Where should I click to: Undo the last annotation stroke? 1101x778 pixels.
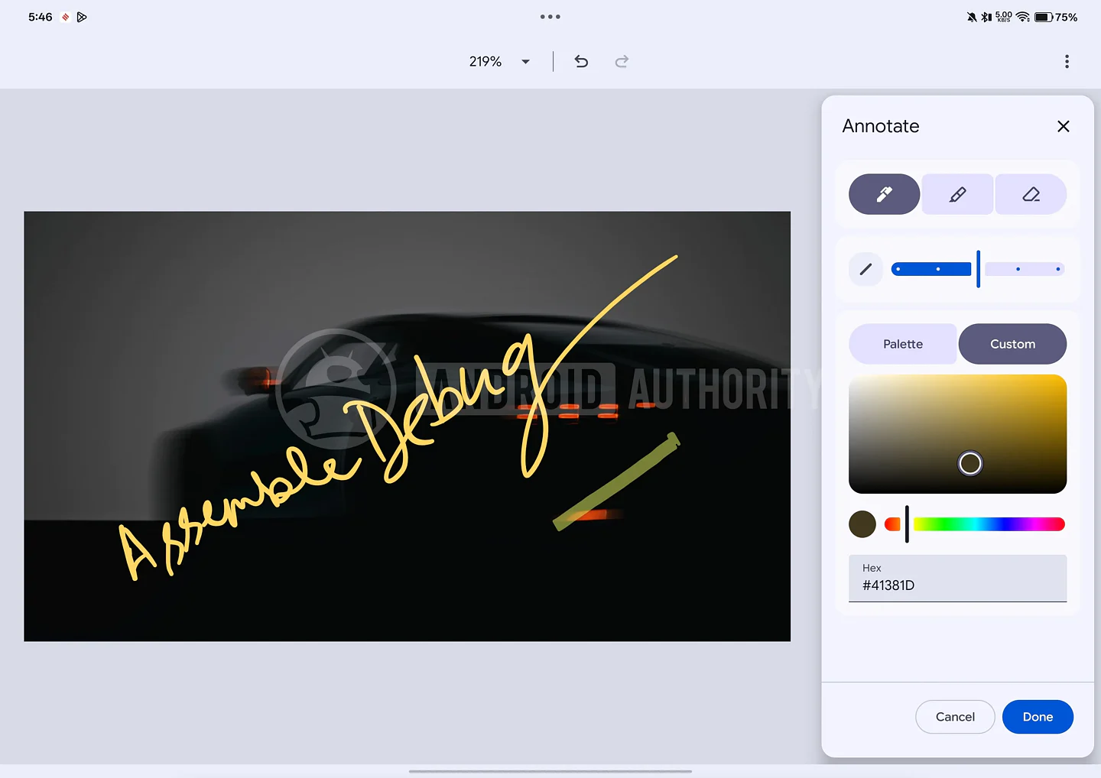pos(581,61)
